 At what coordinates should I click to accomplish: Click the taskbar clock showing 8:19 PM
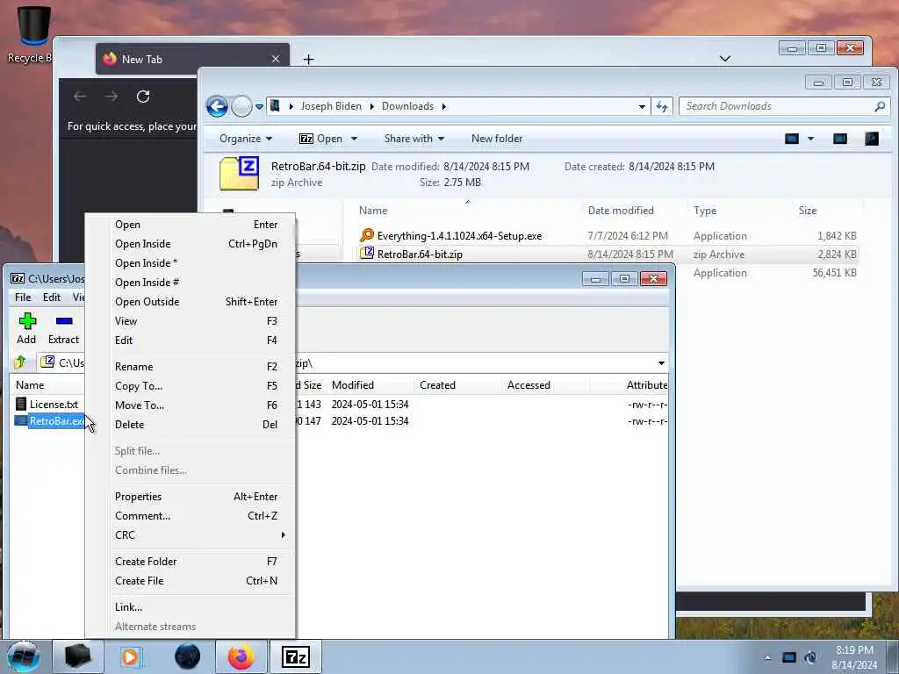point(854,657)
